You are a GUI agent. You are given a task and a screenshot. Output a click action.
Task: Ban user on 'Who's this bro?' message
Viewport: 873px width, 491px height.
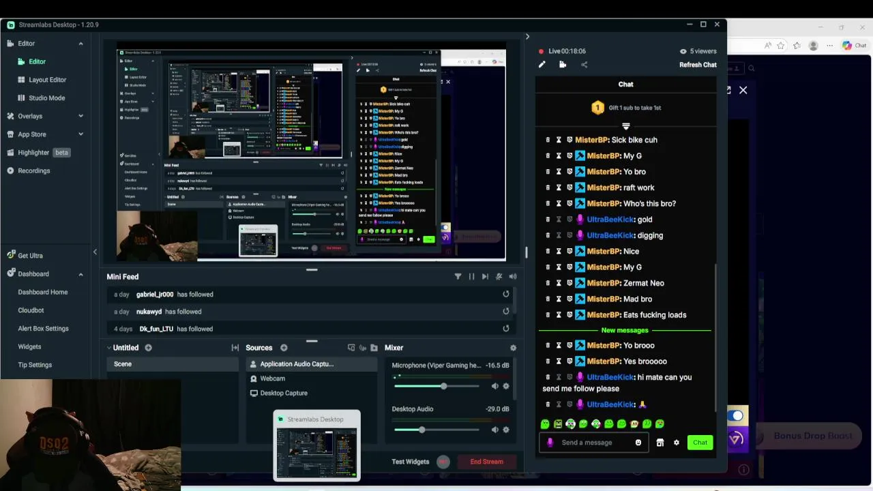point(569,203)
